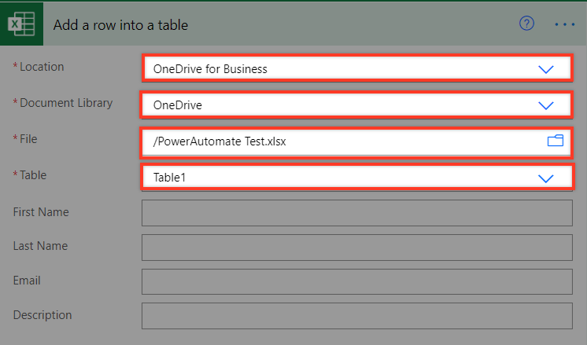587x345 pixels.
Task: Focus the First Name input field
Action: (356, 213)
